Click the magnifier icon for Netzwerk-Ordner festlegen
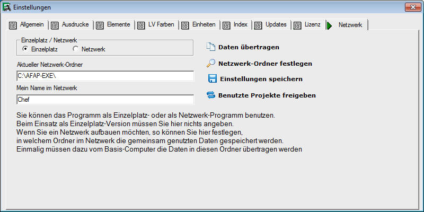 [210, 63]
